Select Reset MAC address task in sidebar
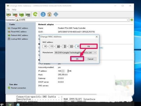 (17, 32)
